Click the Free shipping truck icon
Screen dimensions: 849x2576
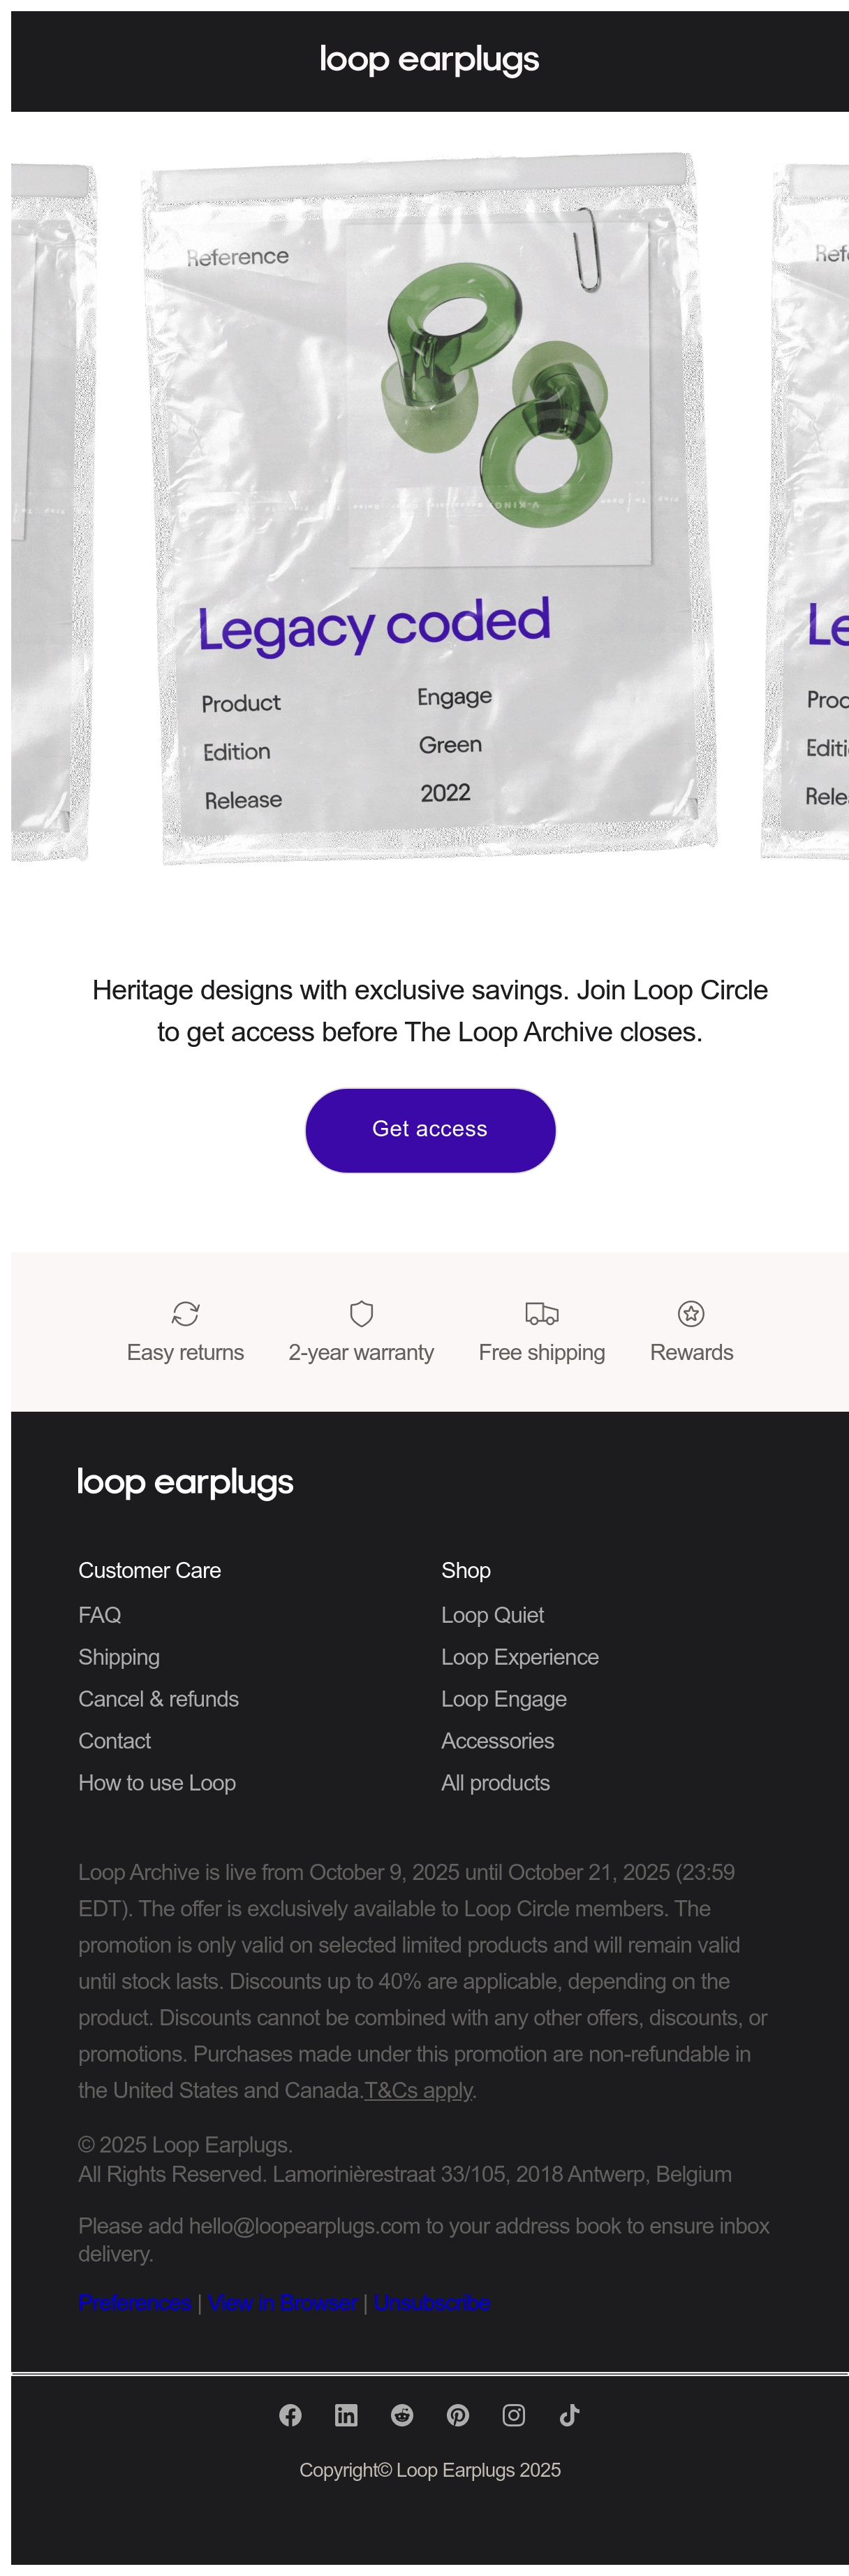click(x=541, y=1313)
